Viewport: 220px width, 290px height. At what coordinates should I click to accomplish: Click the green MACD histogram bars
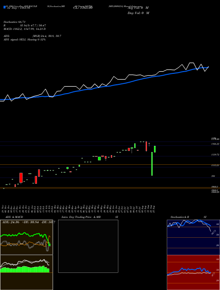pos(25,269)
